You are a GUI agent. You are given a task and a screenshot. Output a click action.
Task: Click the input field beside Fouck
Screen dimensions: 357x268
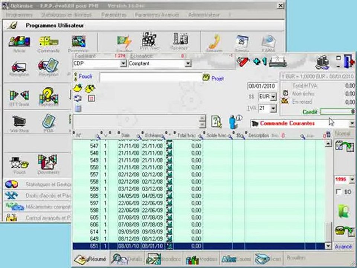pyautogui.click(x=150, y=78)
